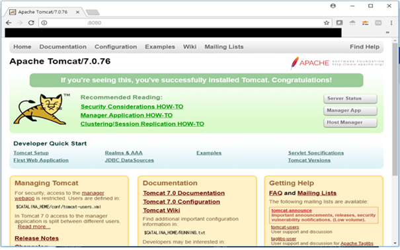Click the green Congratulations banner
This screenshot has height=250, width=400.
coord(196,80)
